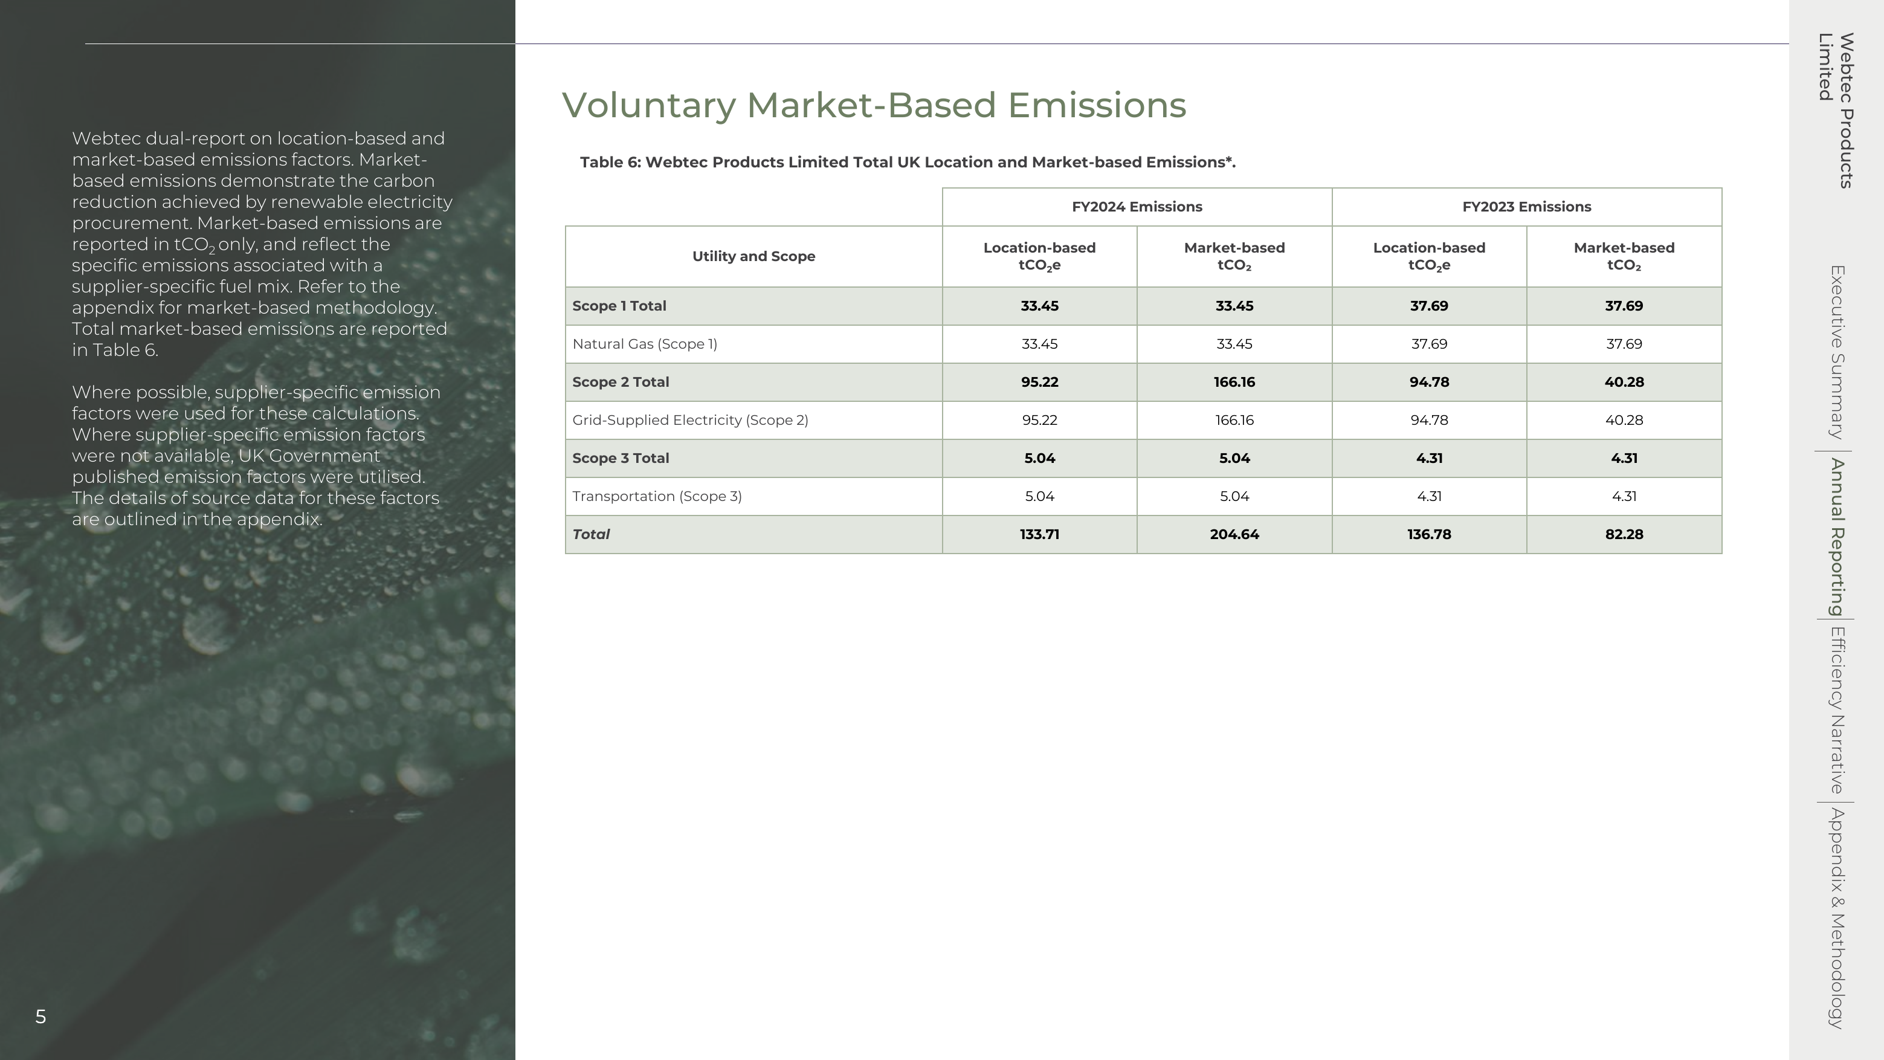Image resolution: width=1884 pixels, height=1060 pixels.
Task: Select the total value 136.78
Action: (x=1428, y=534)
